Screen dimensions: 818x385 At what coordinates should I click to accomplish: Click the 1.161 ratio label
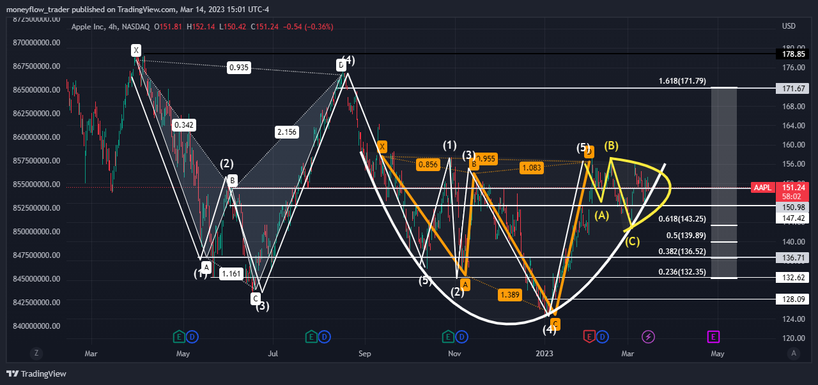tap(231, 274)
